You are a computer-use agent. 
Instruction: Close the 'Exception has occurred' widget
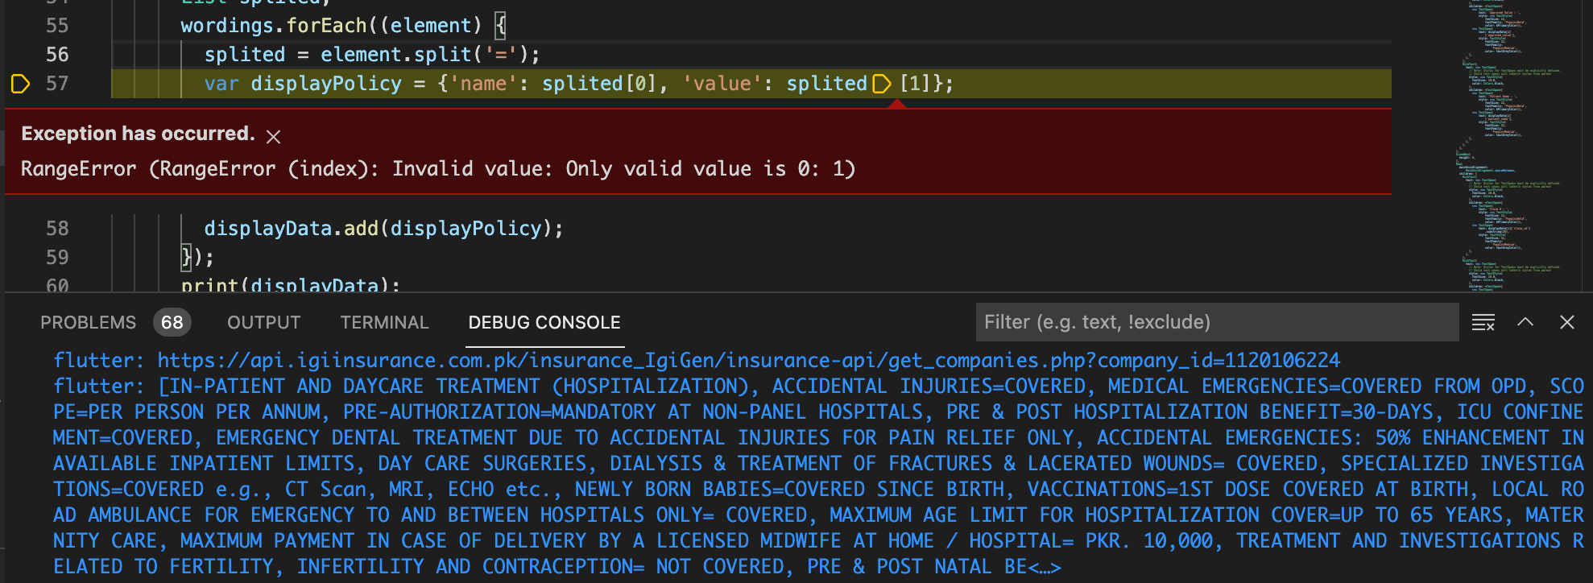pos(274,137)
